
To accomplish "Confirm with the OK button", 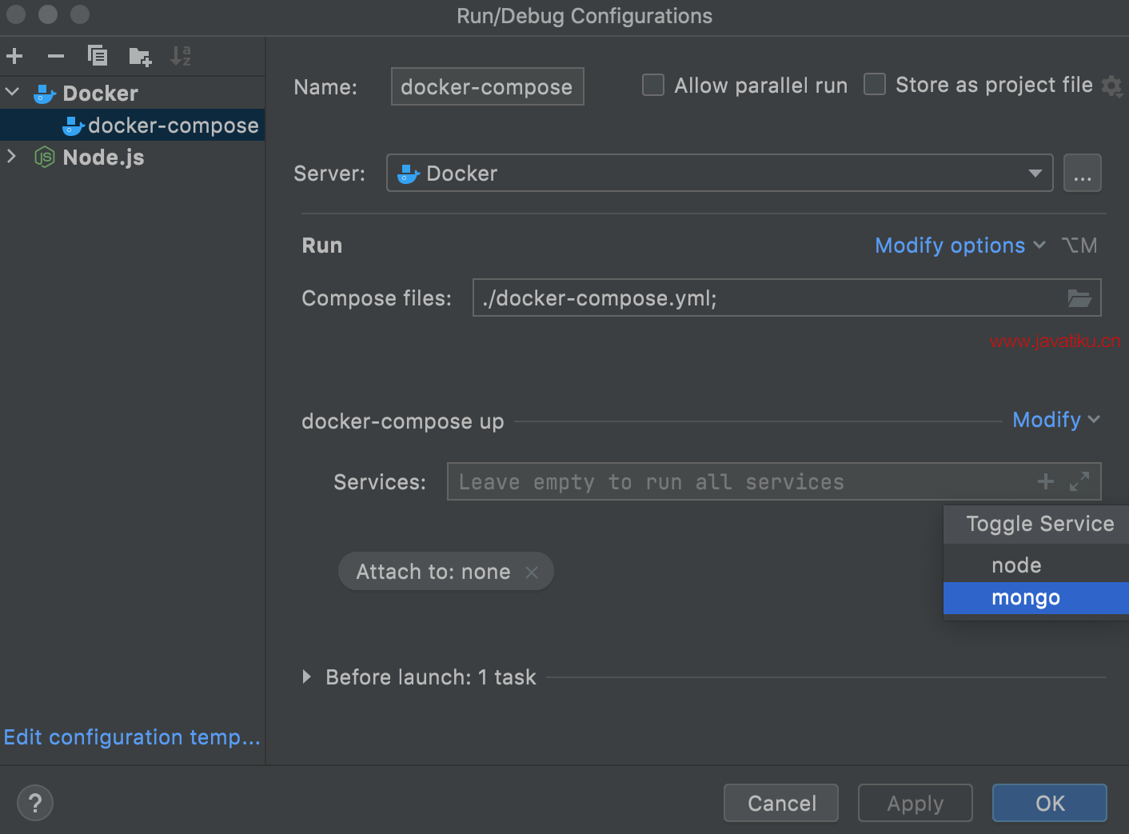I will tap(1050, 803).
